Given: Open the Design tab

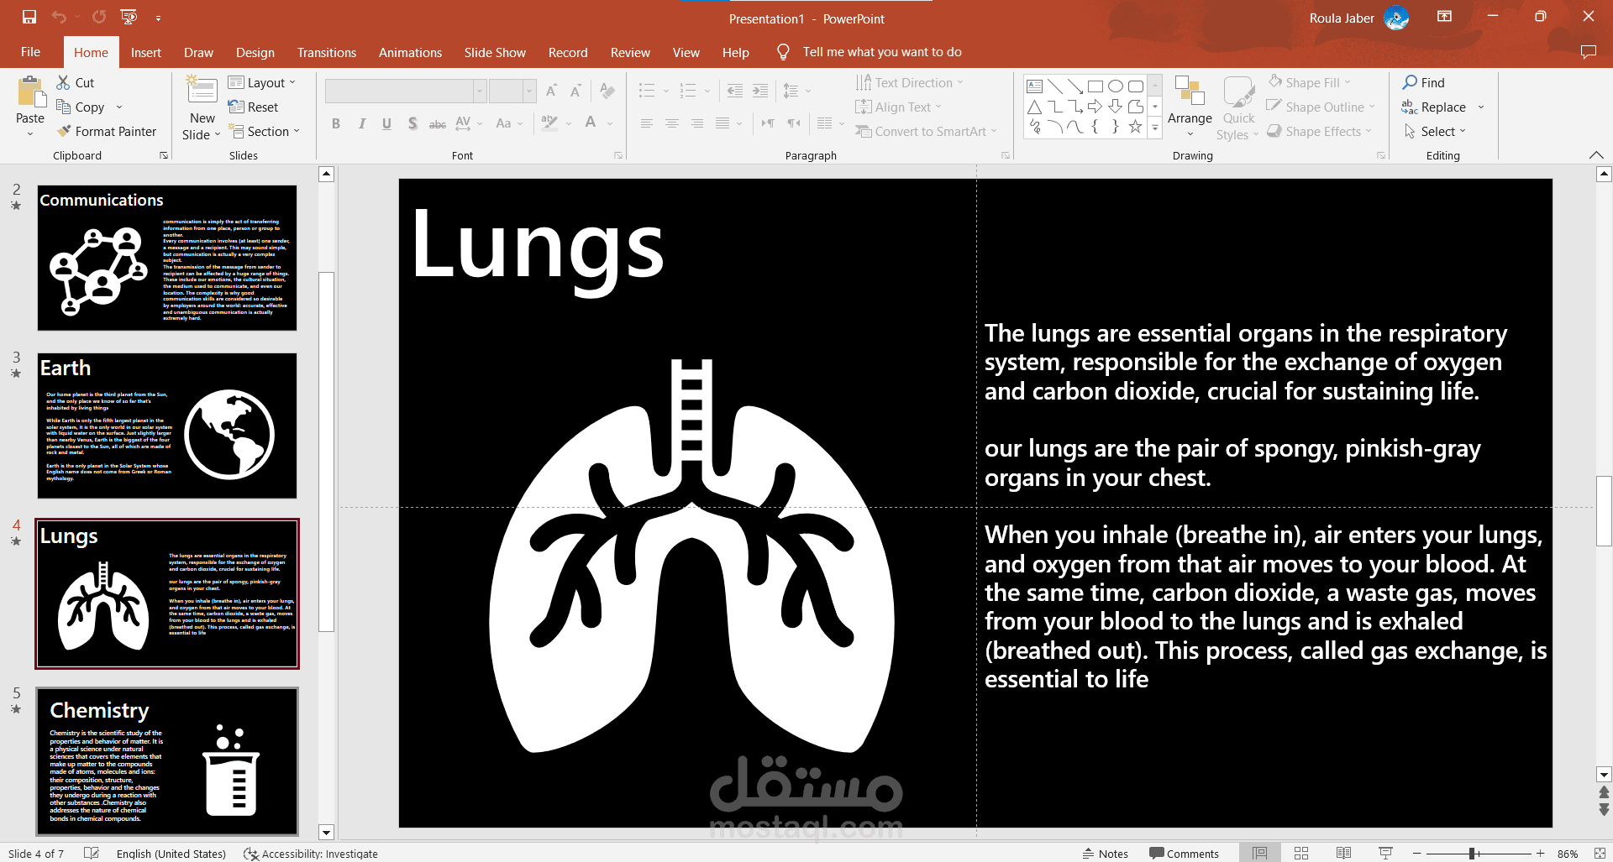Looking at the screenshot, I should (255, 52).
